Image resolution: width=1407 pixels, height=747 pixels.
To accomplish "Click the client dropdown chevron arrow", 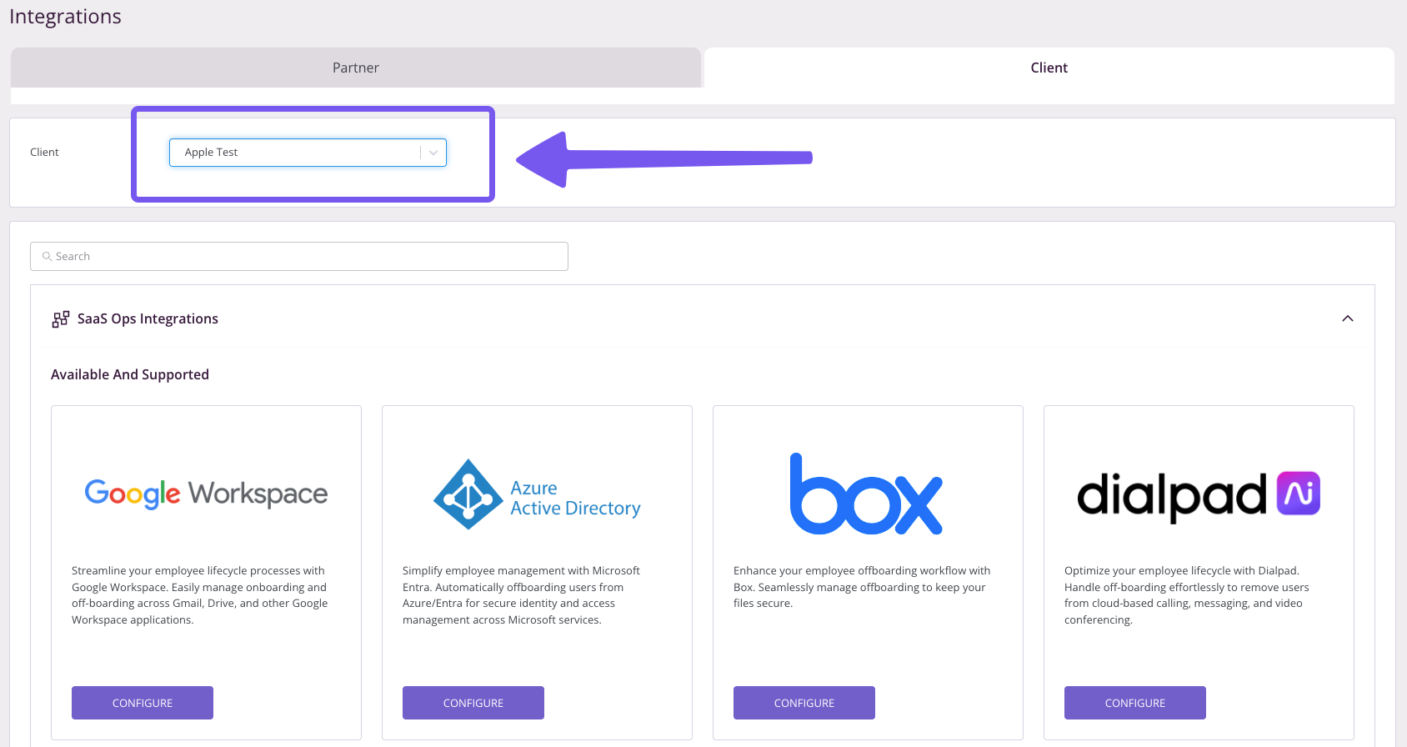I will 433,153.
